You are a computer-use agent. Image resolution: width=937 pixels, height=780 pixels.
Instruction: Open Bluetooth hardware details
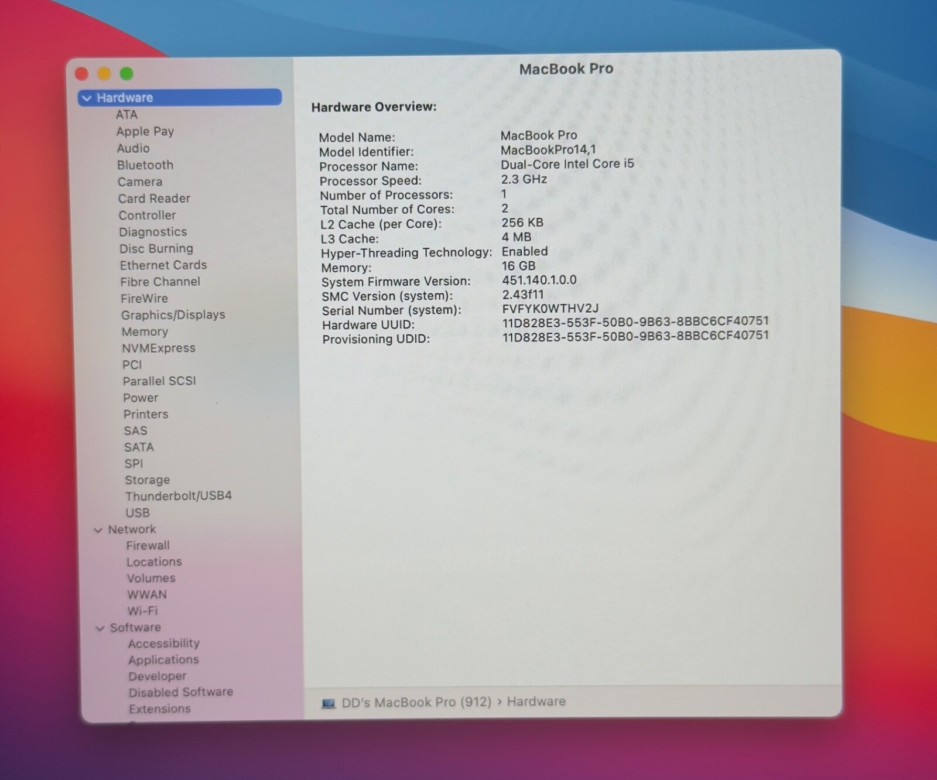click(145, 165)
